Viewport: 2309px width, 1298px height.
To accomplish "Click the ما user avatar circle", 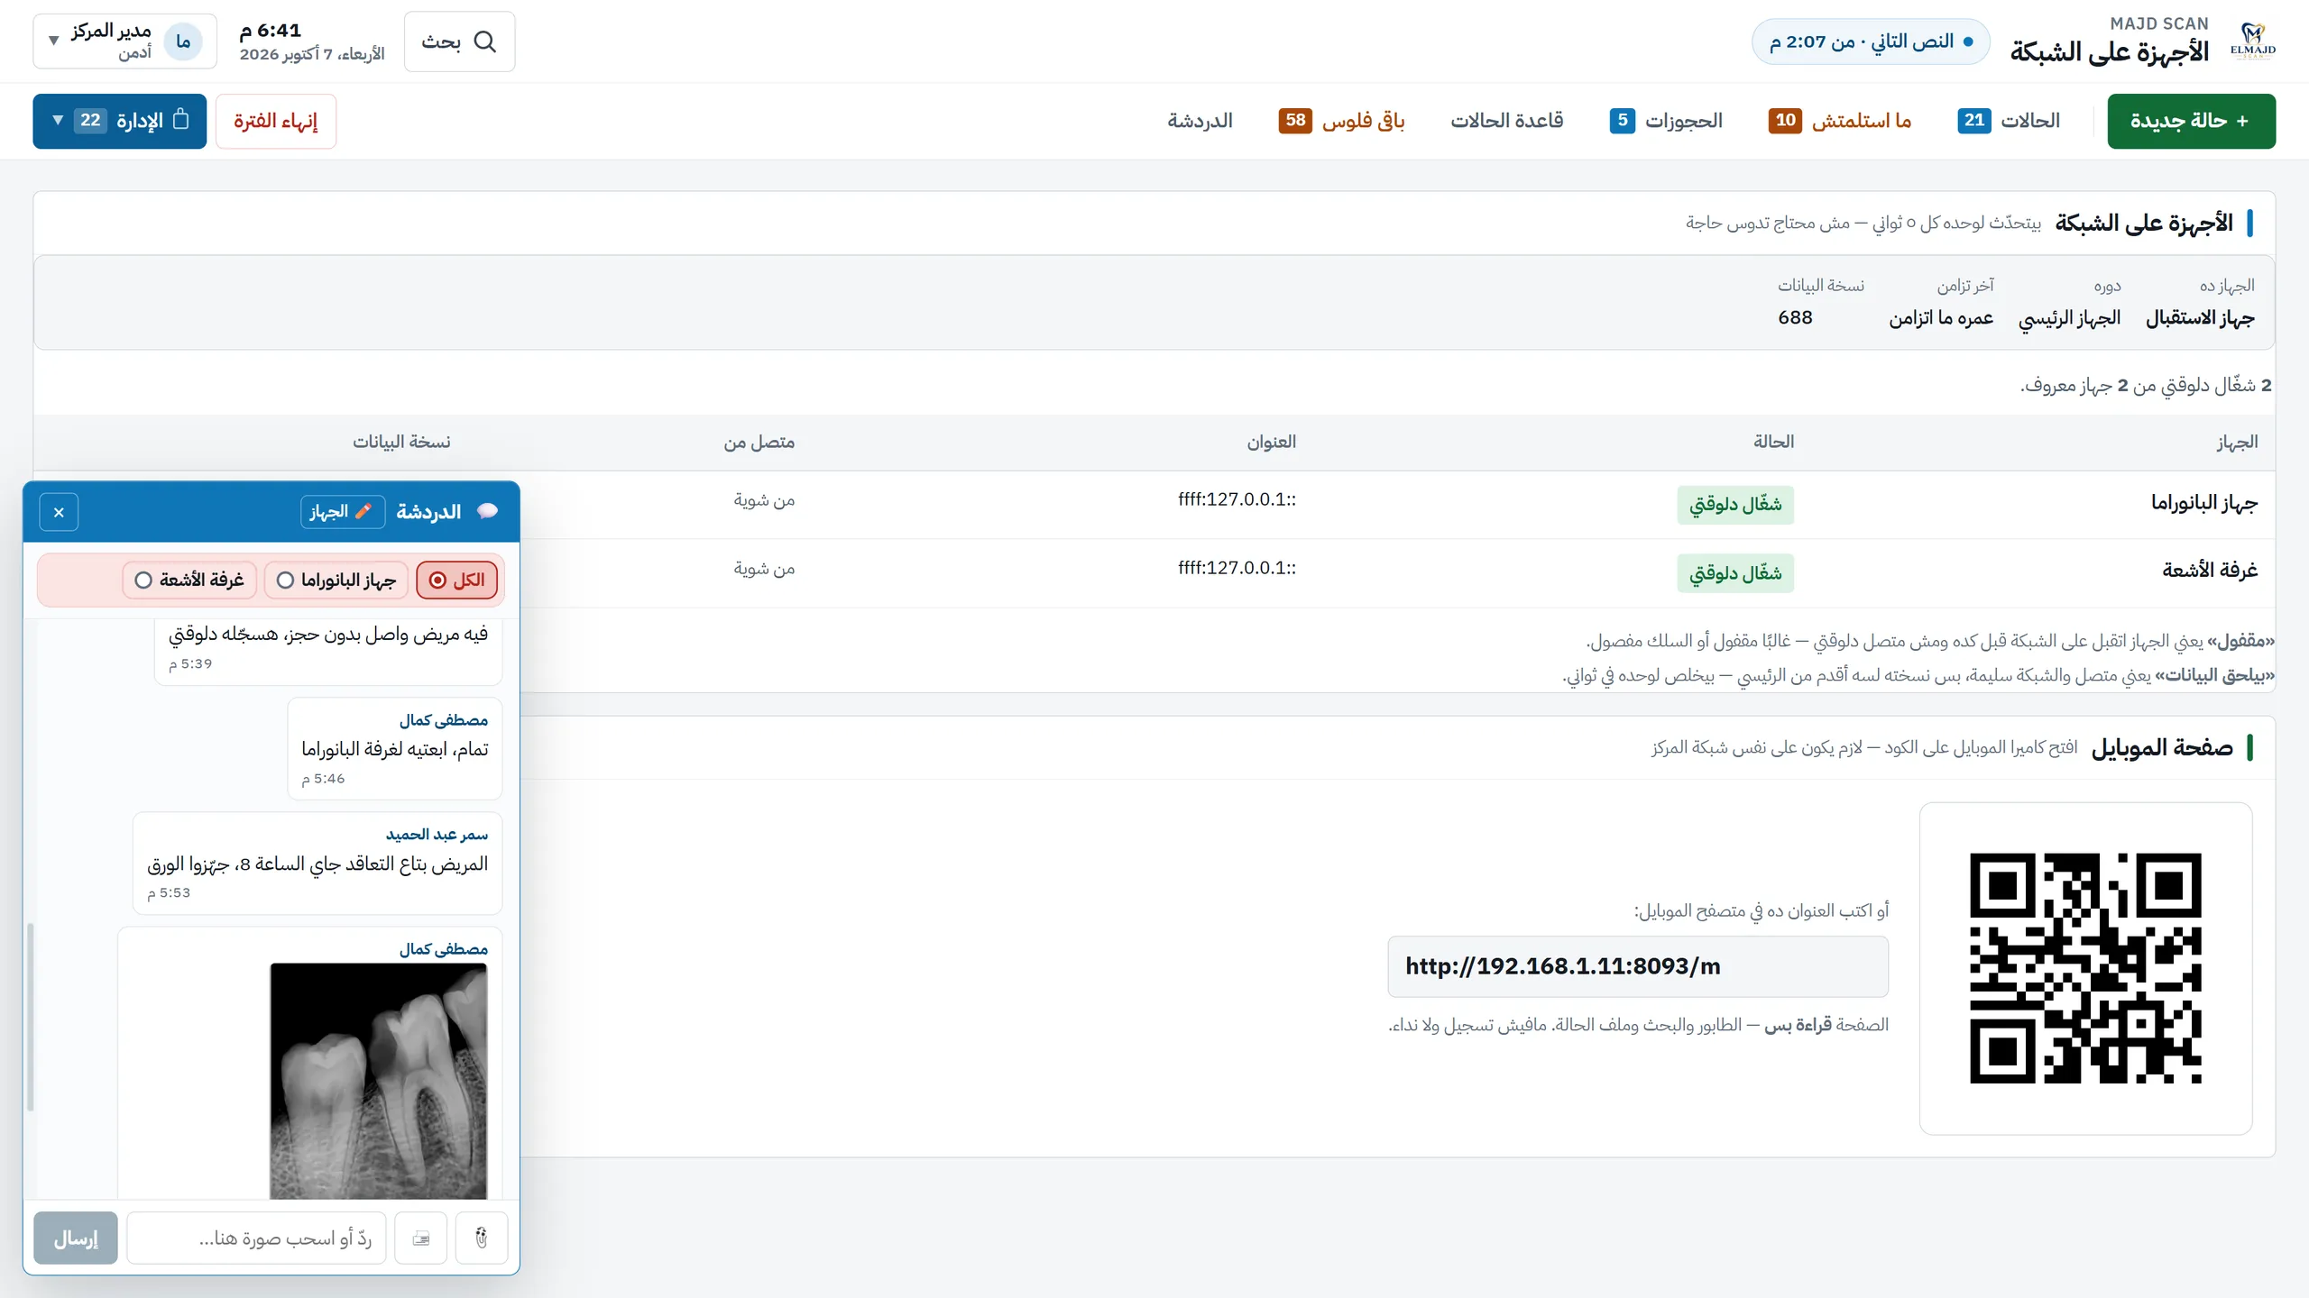I will click(183, 41).
